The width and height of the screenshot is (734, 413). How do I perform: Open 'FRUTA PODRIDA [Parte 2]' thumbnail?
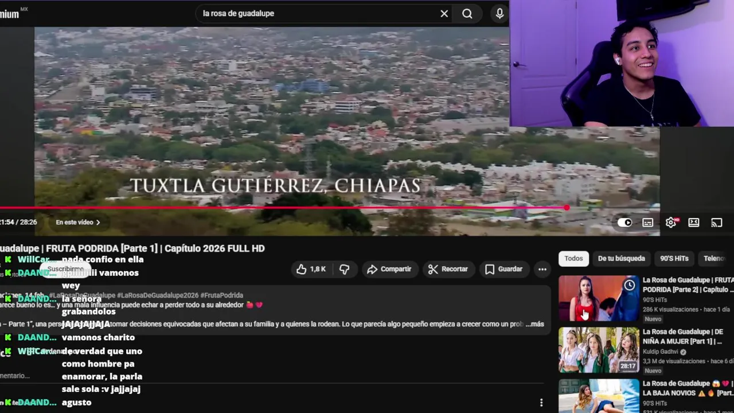pos(599,298)
